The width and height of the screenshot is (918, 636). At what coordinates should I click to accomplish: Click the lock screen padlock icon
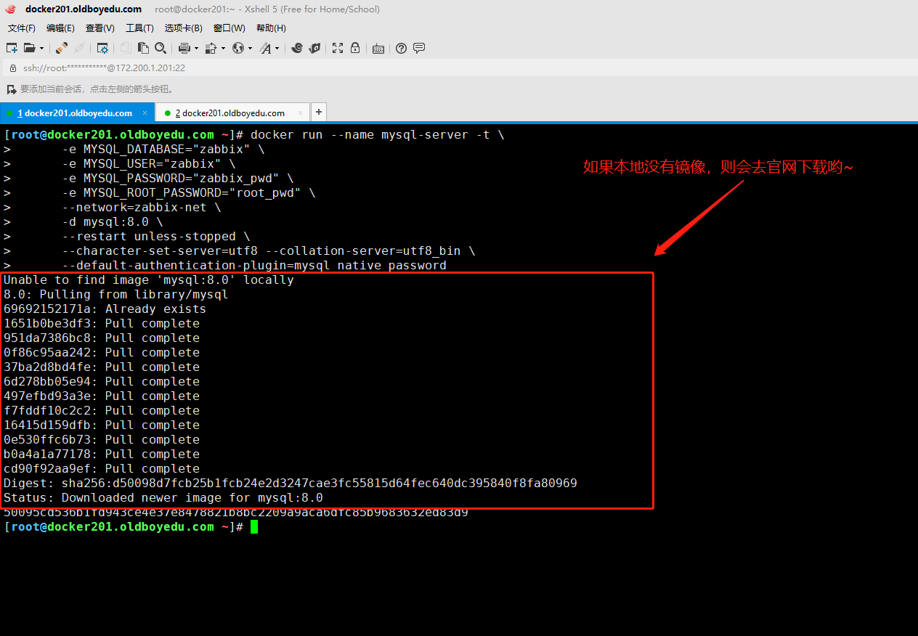[x=355, y=48]
